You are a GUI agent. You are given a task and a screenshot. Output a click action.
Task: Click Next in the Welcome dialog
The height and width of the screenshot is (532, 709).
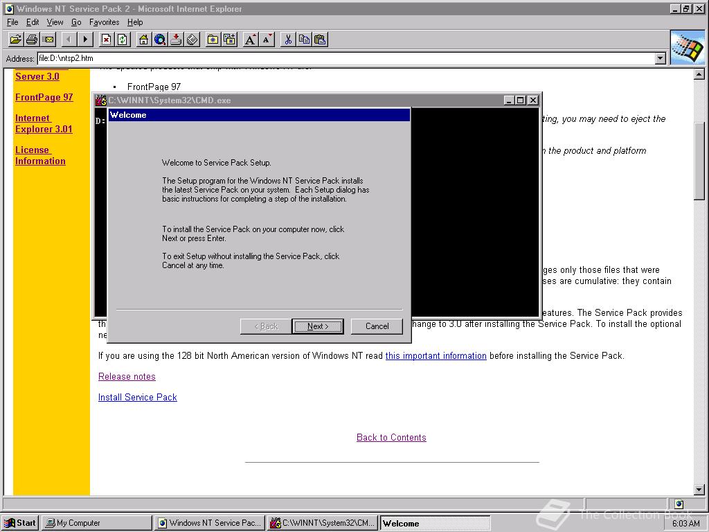click(x=318, y=326)
